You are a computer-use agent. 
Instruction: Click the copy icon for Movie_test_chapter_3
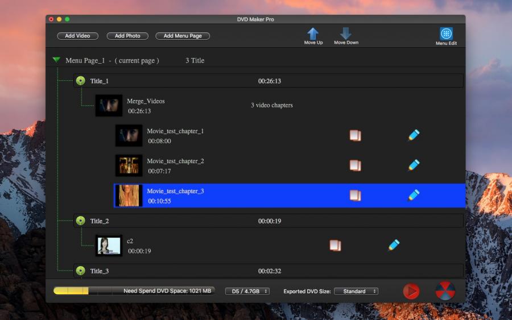(355, 195)
